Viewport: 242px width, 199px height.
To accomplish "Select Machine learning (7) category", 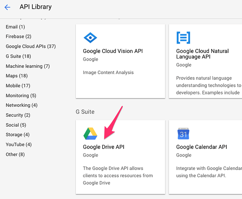I will pyautogui.click(x=28, y=66).
